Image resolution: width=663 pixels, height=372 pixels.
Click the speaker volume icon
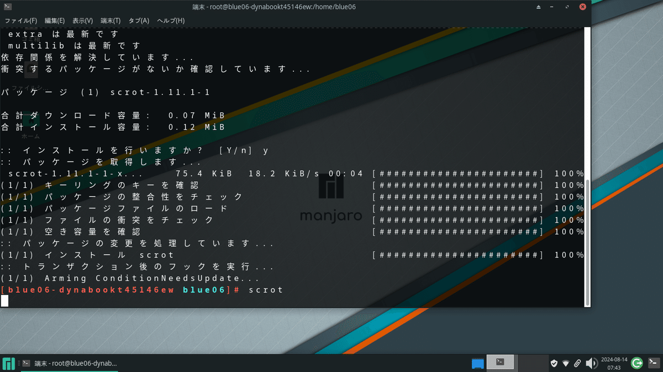(592, 363)
